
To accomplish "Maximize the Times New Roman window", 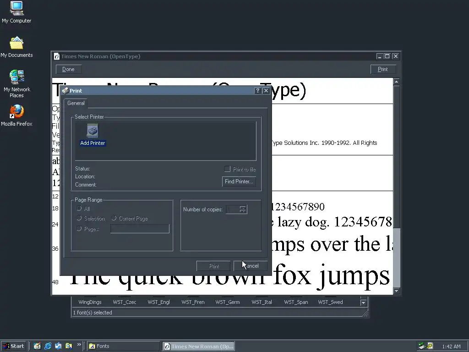I will pyautogui.click(x=387, y=56).
